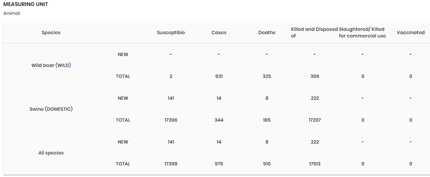
Task: Click Wild boar total cases value 631
Action: (x=219, y=76)
